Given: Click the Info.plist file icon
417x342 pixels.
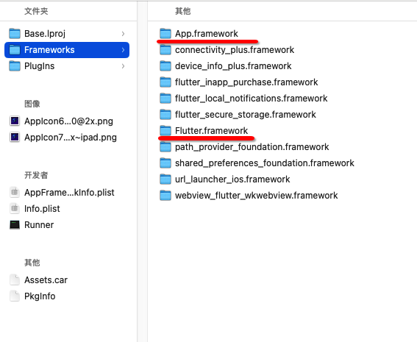Looking at the screenshot, I should pos(15,208).
